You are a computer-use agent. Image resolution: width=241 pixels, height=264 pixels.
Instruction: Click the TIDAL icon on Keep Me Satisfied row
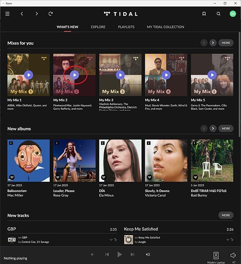click(x=228, y=240)
